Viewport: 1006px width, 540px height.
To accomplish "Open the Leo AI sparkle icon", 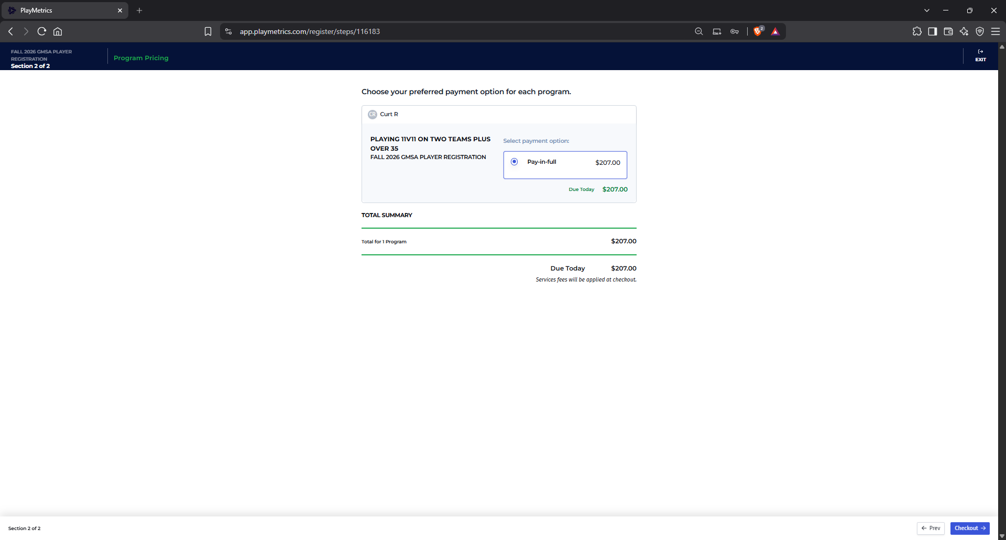I will (x=964, y=31).
